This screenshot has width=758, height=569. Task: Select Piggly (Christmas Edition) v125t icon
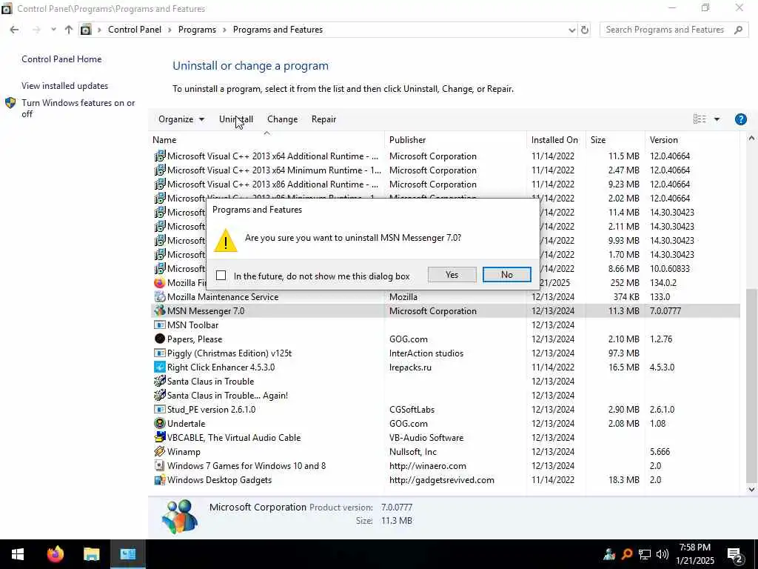(160, 353)
